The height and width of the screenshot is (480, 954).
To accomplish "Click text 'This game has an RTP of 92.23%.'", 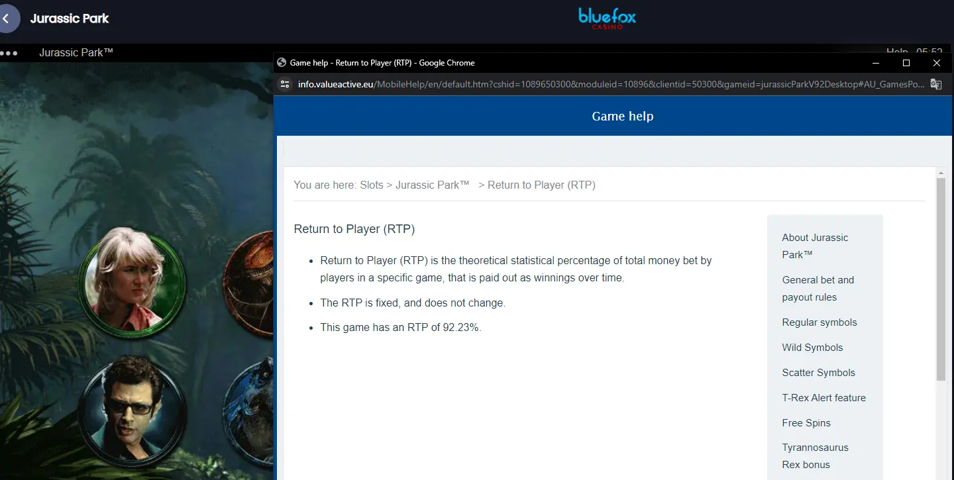I will pos(401,328).
